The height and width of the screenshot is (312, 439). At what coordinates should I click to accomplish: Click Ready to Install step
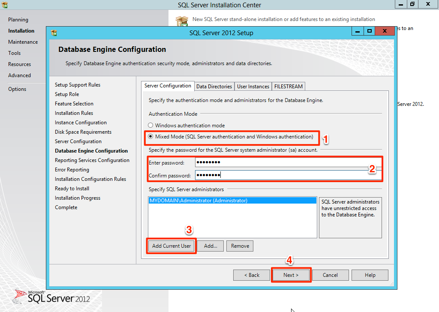[72, 189]
